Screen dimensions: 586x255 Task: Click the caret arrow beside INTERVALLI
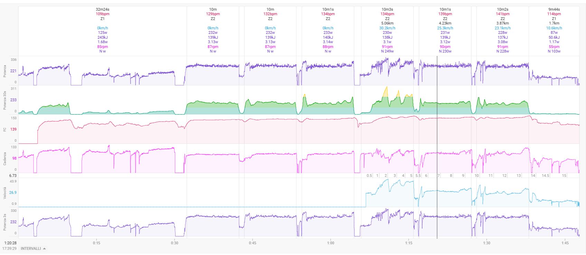[44, 248]
